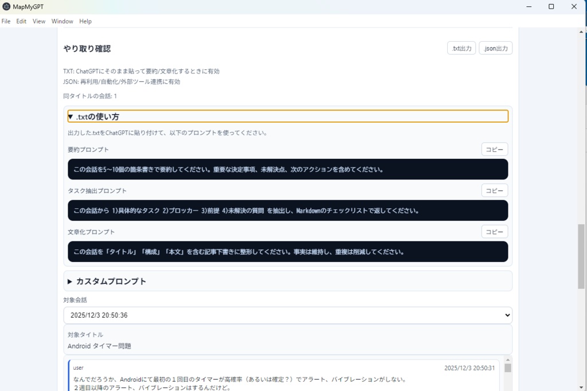Screen dimensions: 587x391
Task: Open the Window menu
Action: click(x=61, y=21)
